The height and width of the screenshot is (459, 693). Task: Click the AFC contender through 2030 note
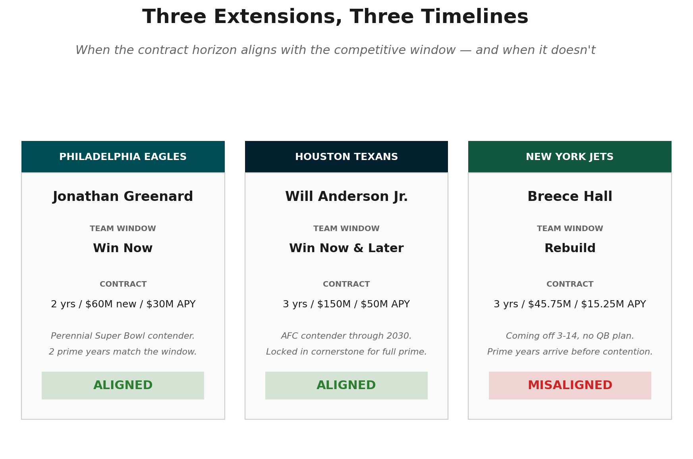pos(346,336)
